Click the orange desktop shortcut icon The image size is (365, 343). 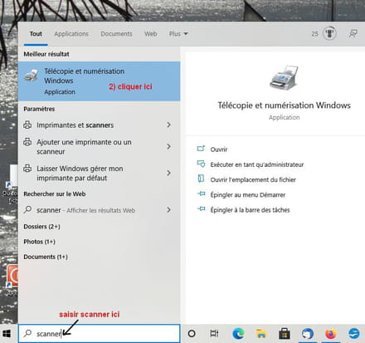click(x=12, y=276)
